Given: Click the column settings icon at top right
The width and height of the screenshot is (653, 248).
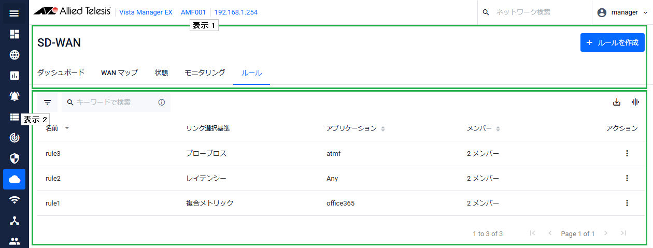Looking at the screenshot, I should (x=635, y=103).
